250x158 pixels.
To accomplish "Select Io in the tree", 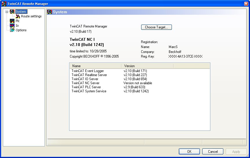I will [x=17, y=25].
